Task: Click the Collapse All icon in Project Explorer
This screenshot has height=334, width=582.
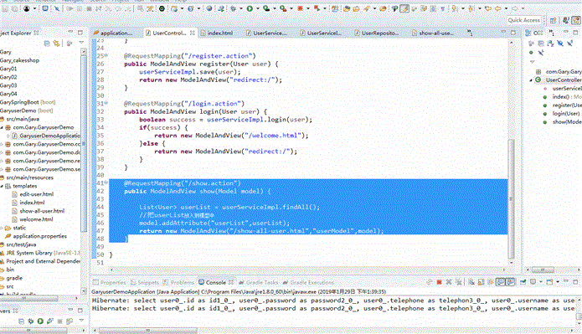Action: click(47, 44)
